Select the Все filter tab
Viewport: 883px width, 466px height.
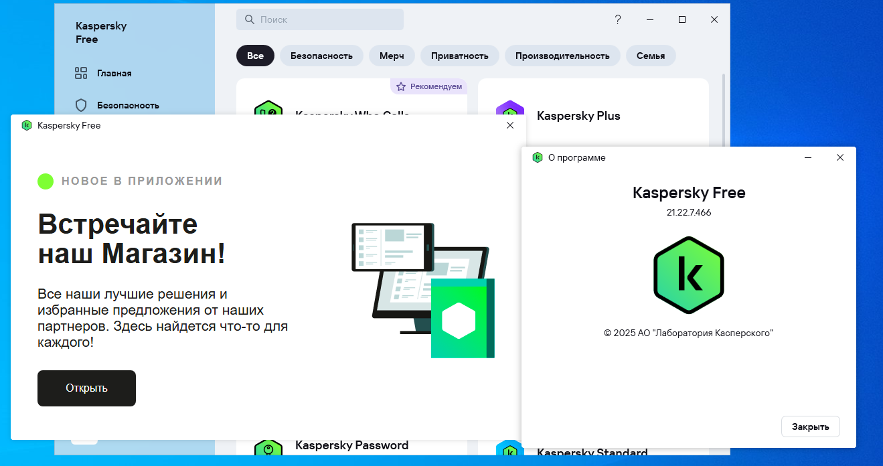tap(255, 56)
